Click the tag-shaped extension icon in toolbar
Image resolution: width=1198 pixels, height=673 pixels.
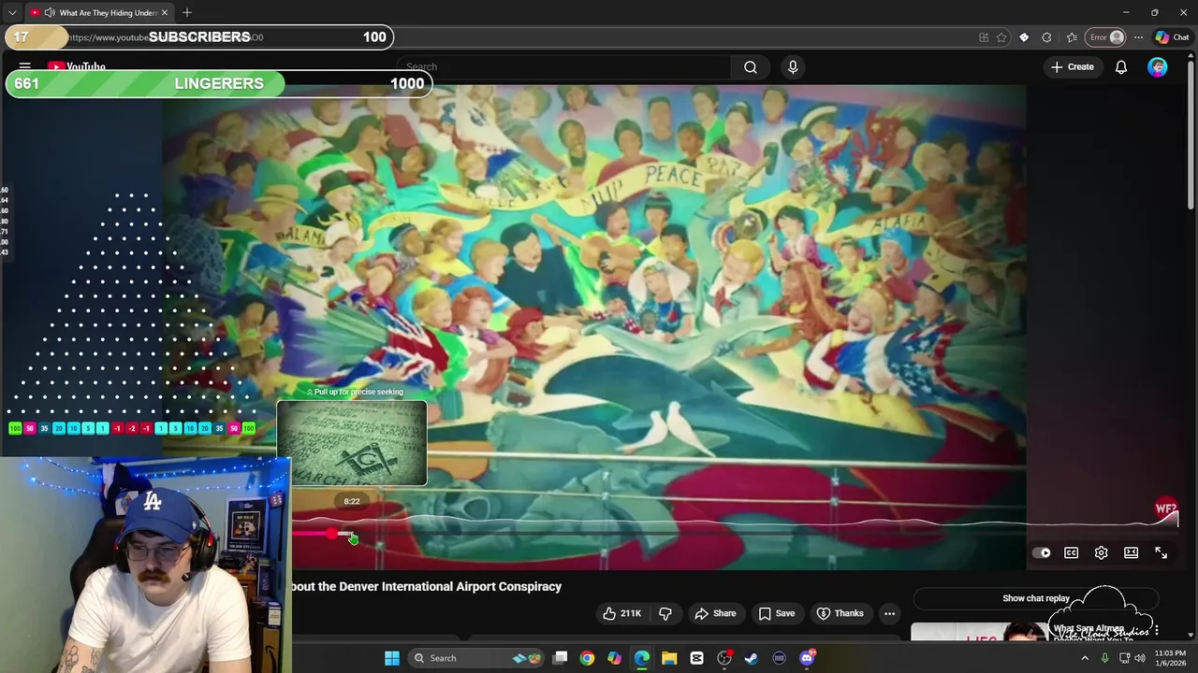tap(1024, 37)
